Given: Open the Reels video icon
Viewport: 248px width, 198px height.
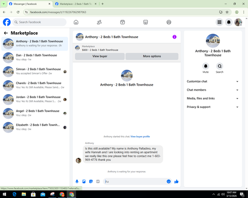Looking at the screenshot, I should point(123,22).
